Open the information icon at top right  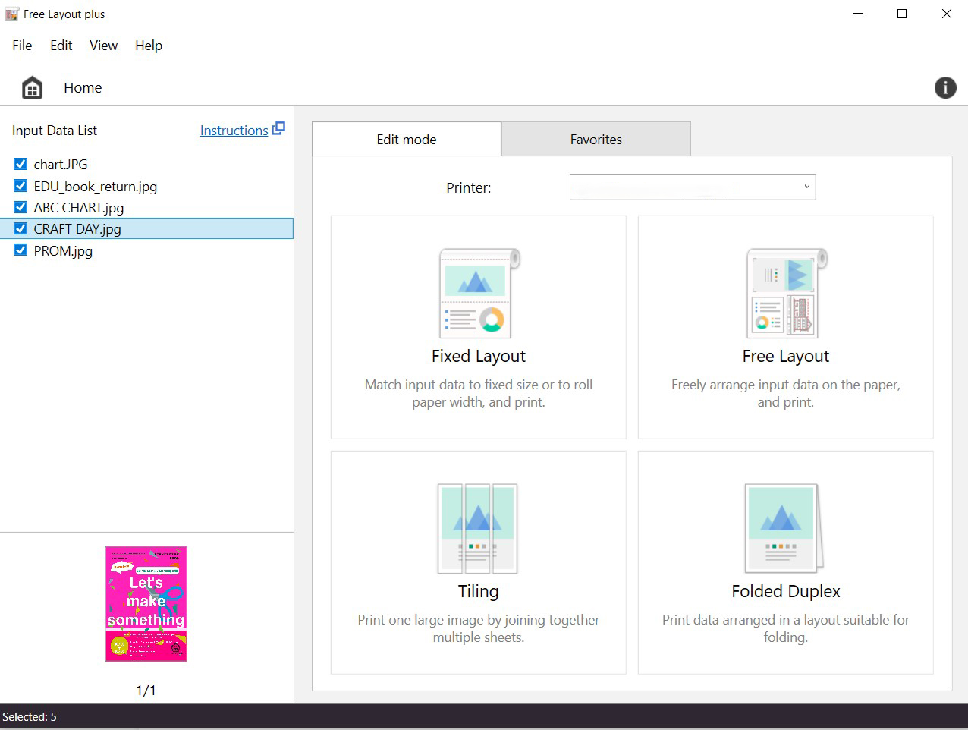[x=944, y=88]
